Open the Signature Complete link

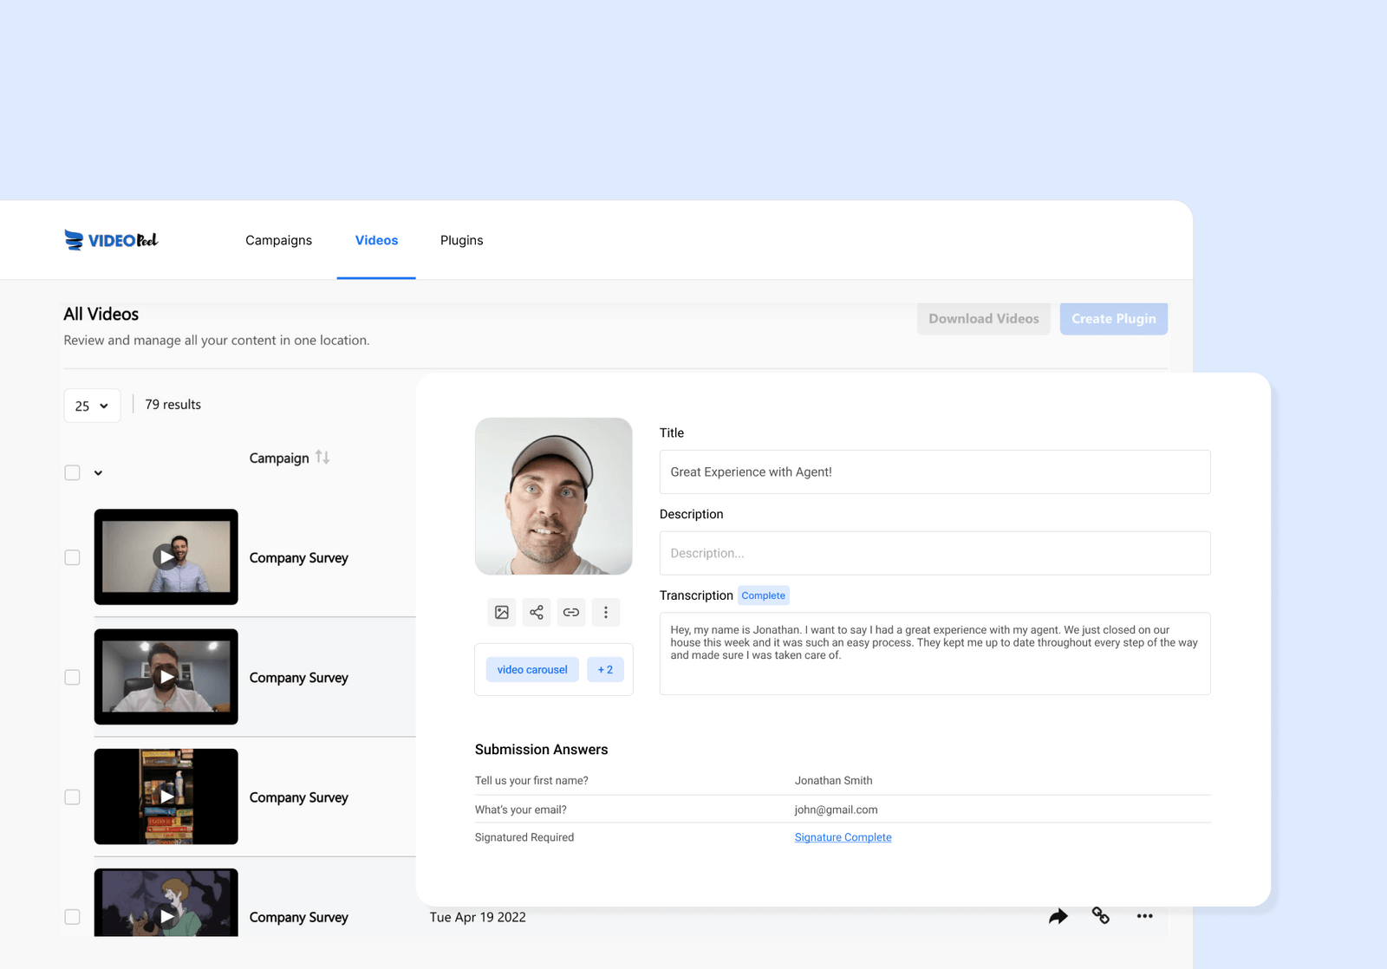[843, 836]
